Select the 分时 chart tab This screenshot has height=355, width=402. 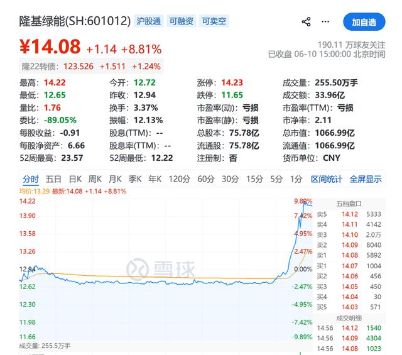click(31, 179)
